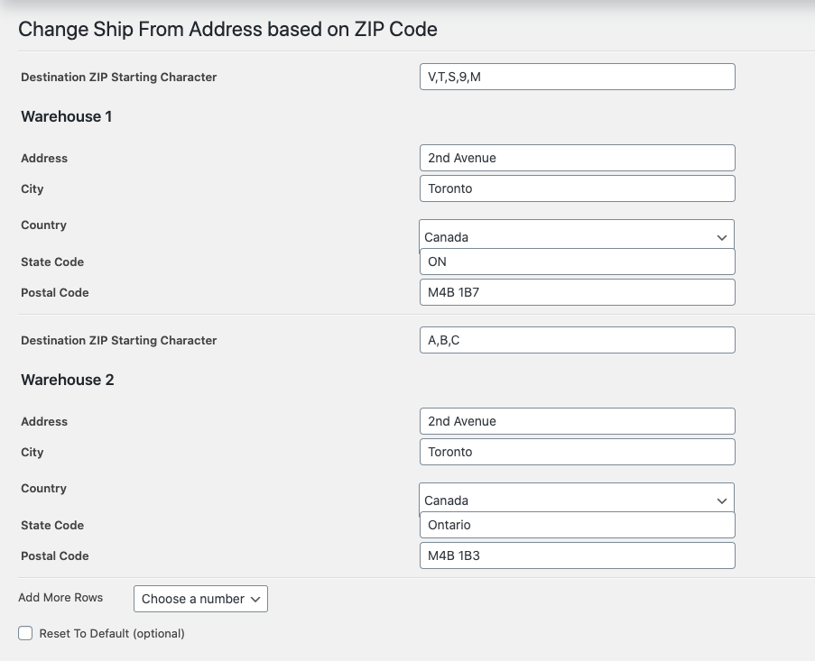Focus the A,B,C ZIP starting character field

click(x=578, y=340)
